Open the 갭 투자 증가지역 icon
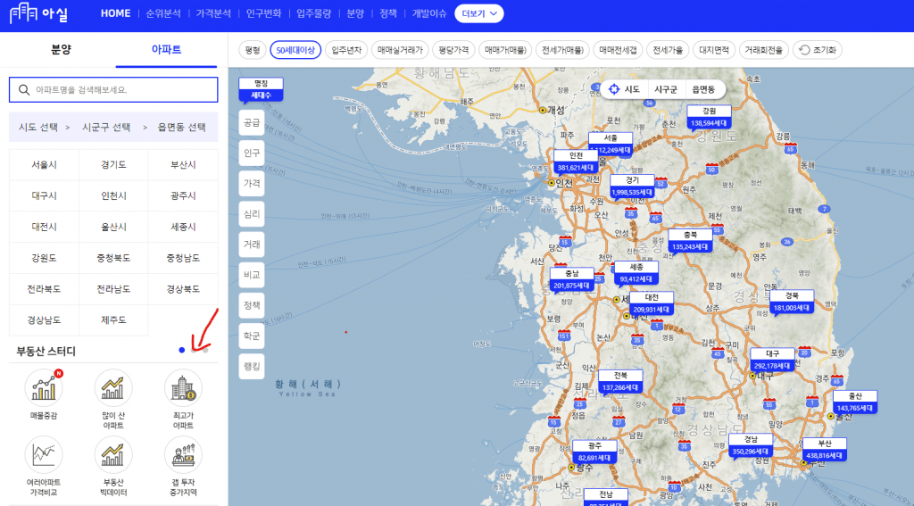Image resolution: width=914 pixels, height=506 pixels. coord(182,455)
